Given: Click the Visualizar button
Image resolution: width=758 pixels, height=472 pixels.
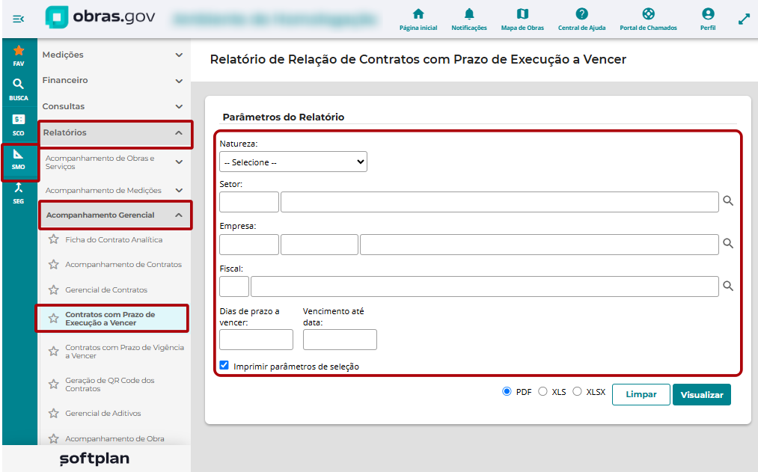Looking at the screenshot, I should coord(701,394).
